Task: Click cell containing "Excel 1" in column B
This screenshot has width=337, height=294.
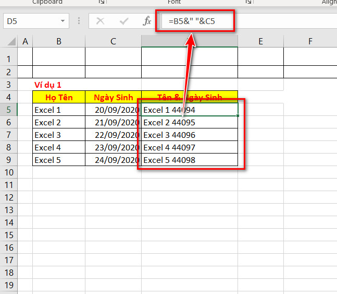Action: (59, 110)
